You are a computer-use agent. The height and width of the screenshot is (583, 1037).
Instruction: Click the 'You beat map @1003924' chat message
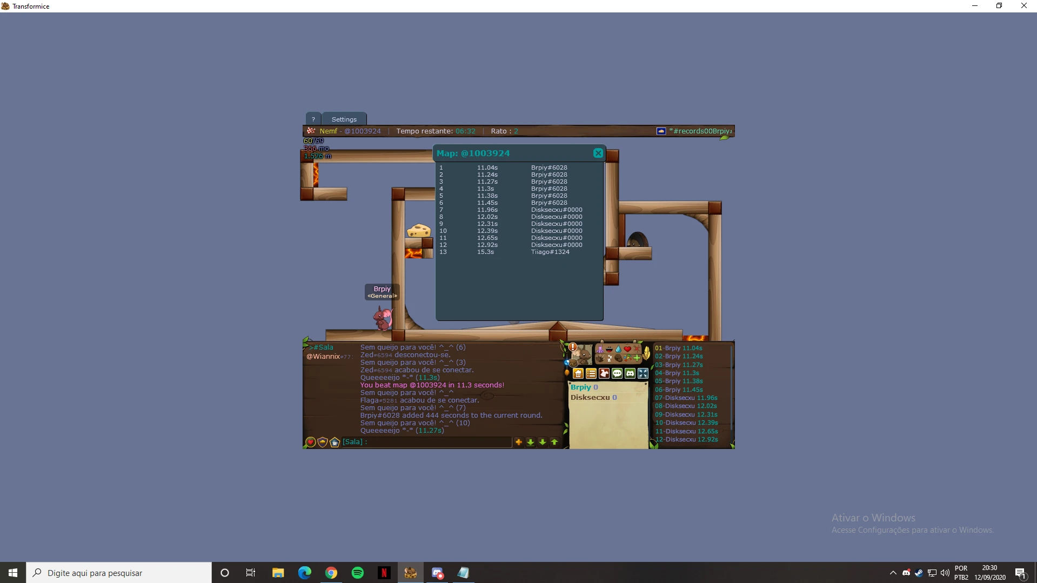[432, 385]
